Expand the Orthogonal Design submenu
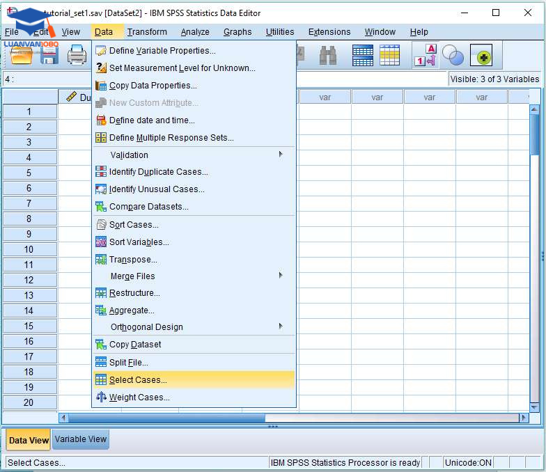The height and width of the screenshot is (472, 546). pyautogui.click(x=194, y=327)
